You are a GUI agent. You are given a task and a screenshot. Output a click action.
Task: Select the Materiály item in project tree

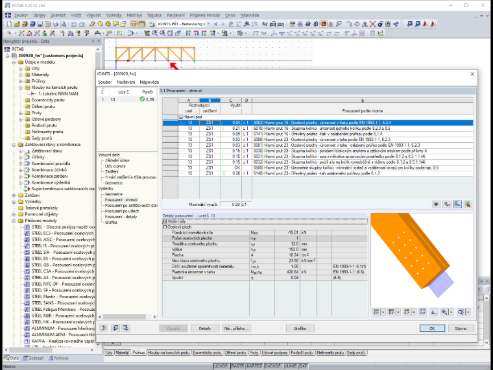tap(40, 75)
